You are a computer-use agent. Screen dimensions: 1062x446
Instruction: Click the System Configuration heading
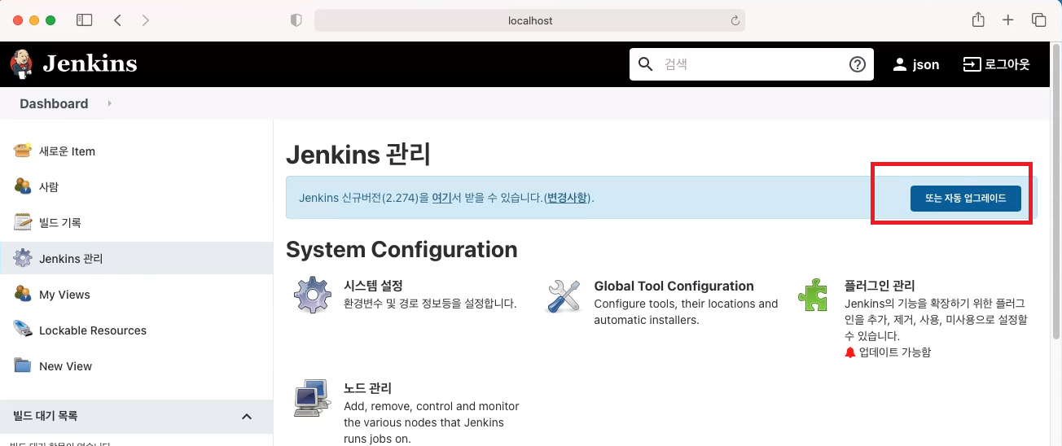coord(402,249)
